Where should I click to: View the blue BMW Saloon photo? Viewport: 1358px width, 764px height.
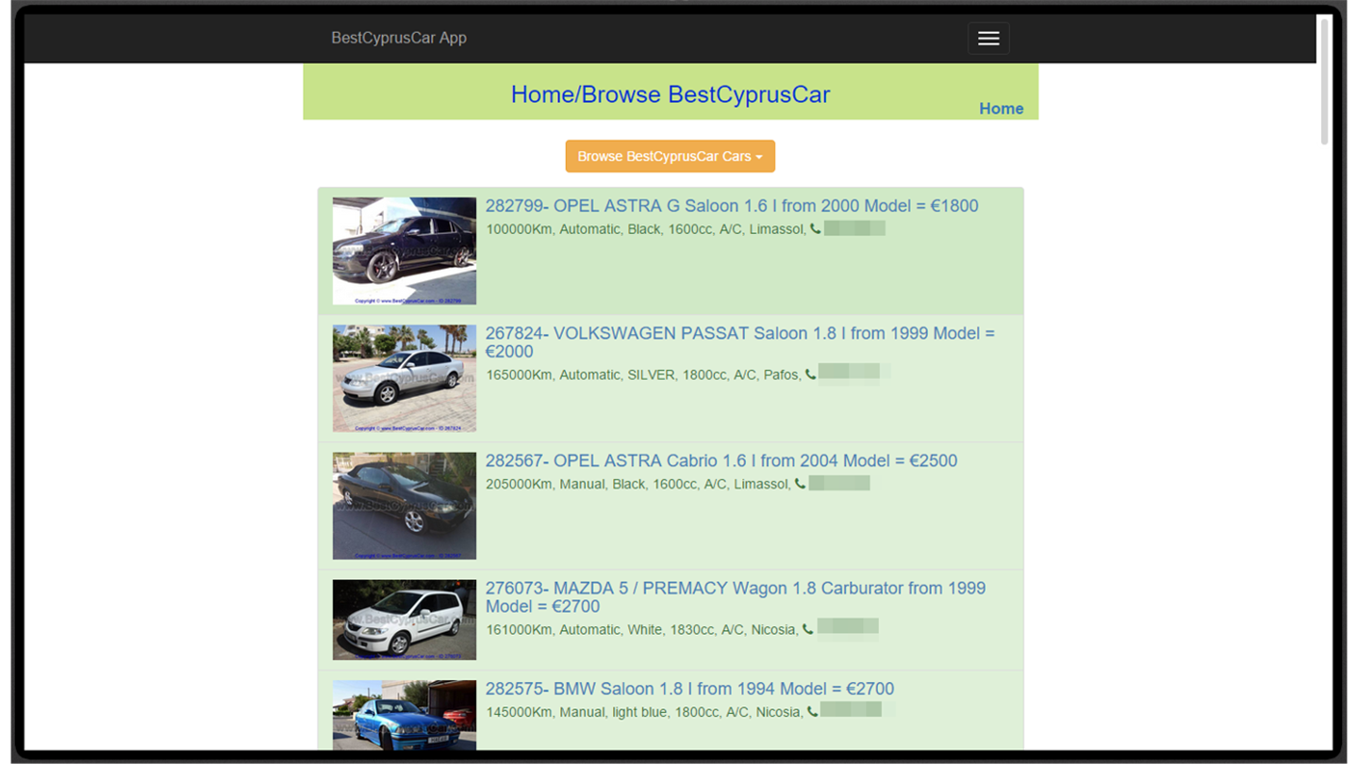tap(405, 715)
